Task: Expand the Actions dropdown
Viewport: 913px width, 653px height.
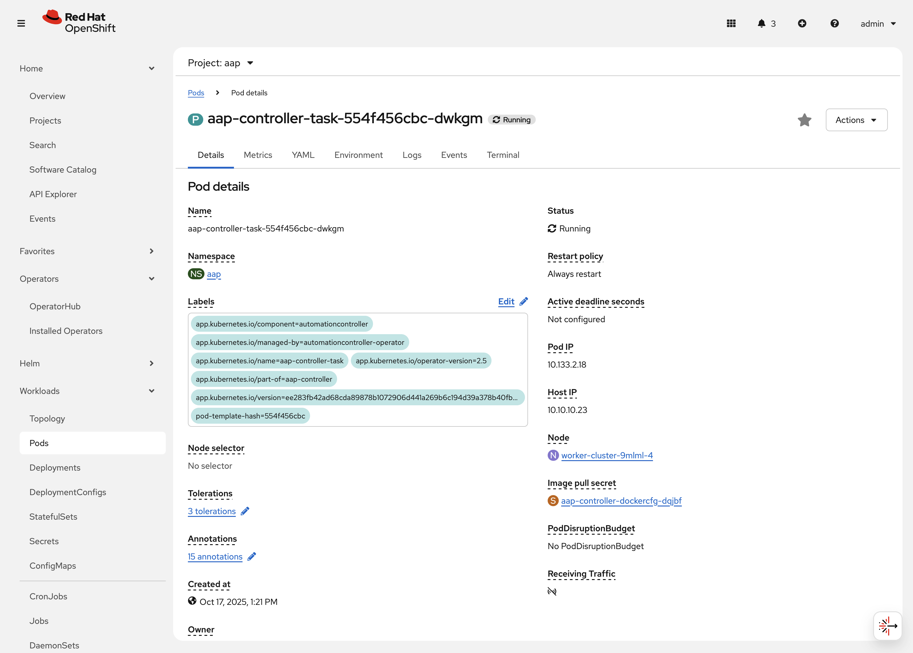Action: [x=856, y=120]
